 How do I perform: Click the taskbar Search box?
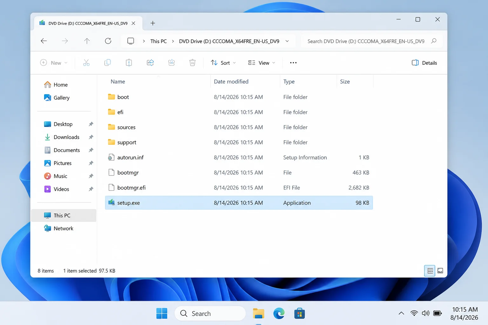point(210,314)
